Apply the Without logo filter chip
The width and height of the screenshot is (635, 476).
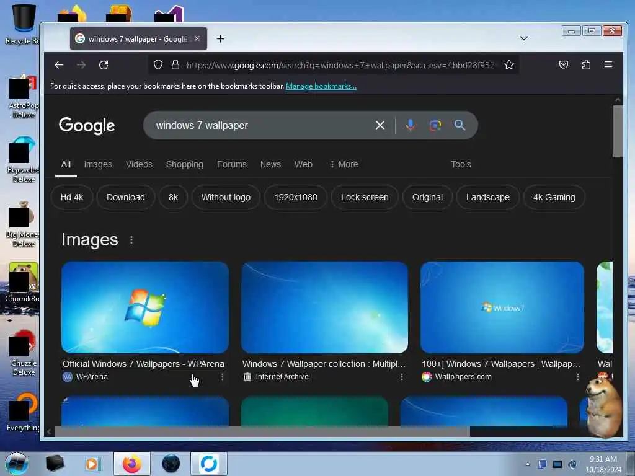226,197
